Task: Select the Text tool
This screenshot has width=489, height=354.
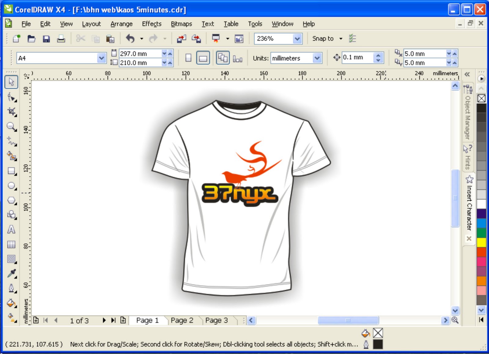Action: (x=11, y=230)
